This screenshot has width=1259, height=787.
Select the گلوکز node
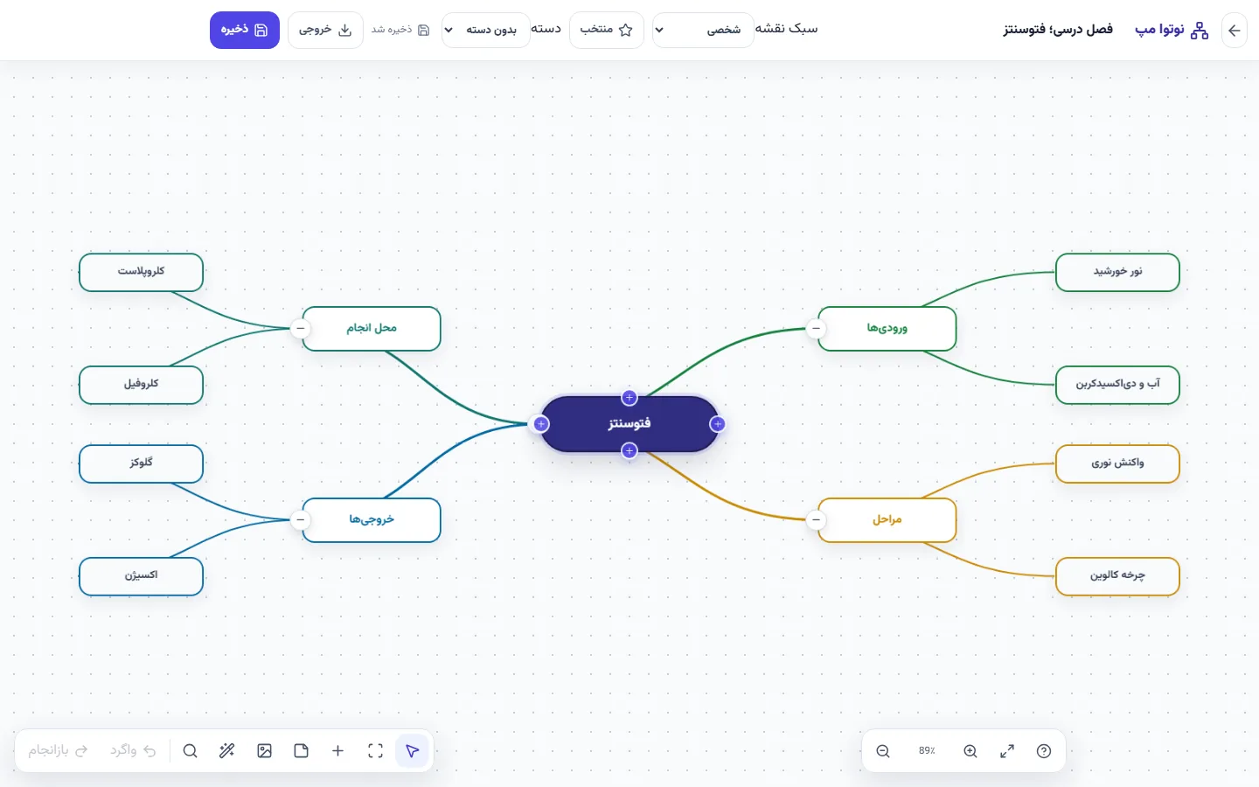coord(141,463)
